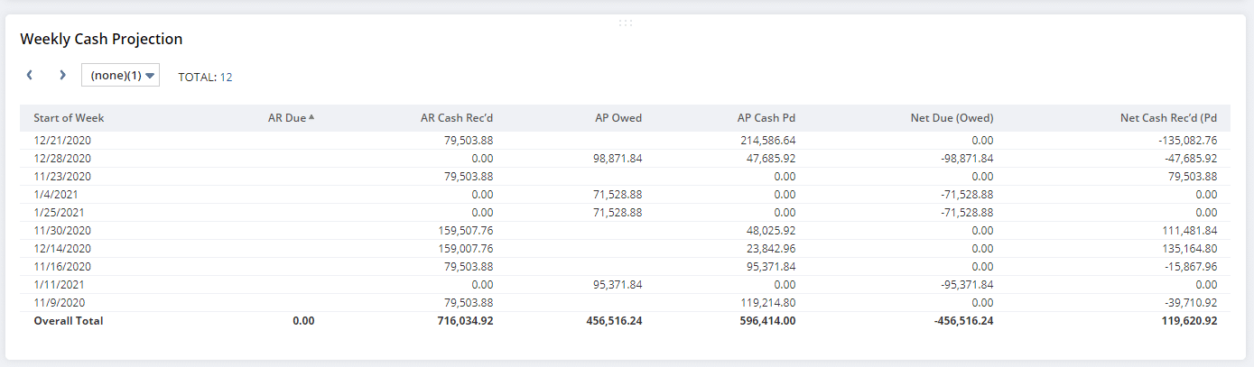Click the next page arrow

click(62, 75)
